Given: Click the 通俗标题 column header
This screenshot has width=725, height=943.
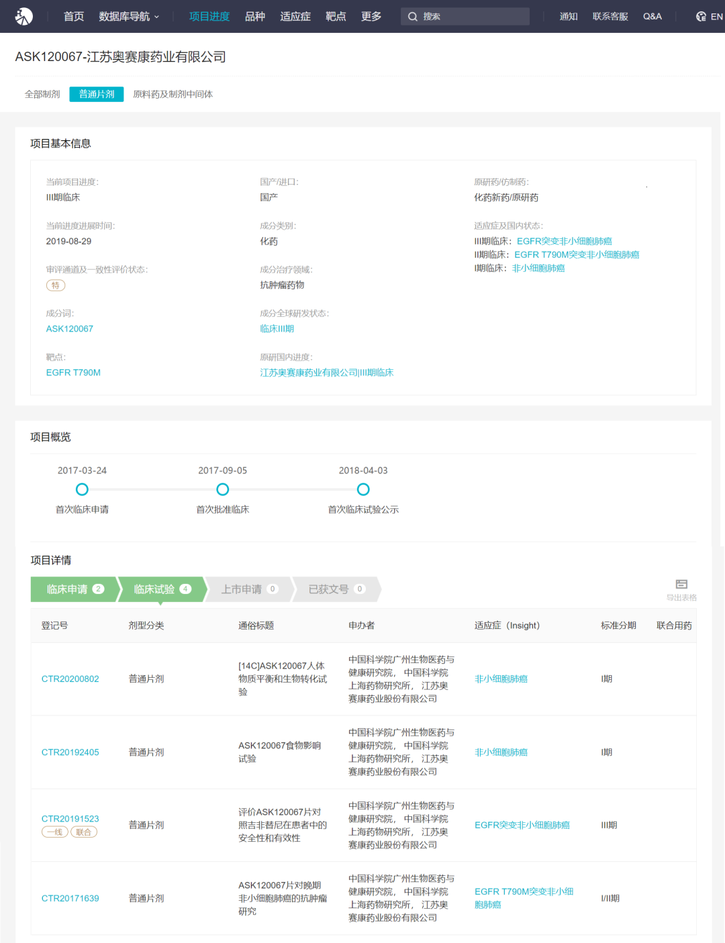Looking at the screenshot, I should [256, 626].
